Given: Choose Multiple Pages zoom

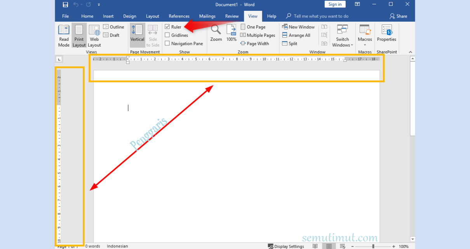Looking at the screenshot, I should [x=258, y=35].
